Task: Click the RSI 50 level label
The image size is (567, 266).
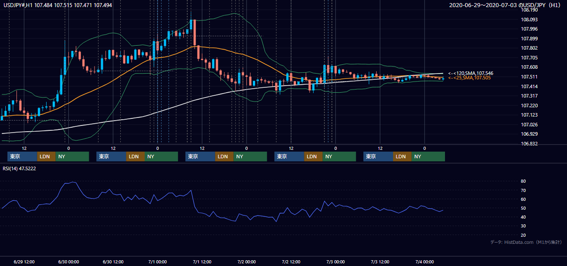Action: click(524, 208)
